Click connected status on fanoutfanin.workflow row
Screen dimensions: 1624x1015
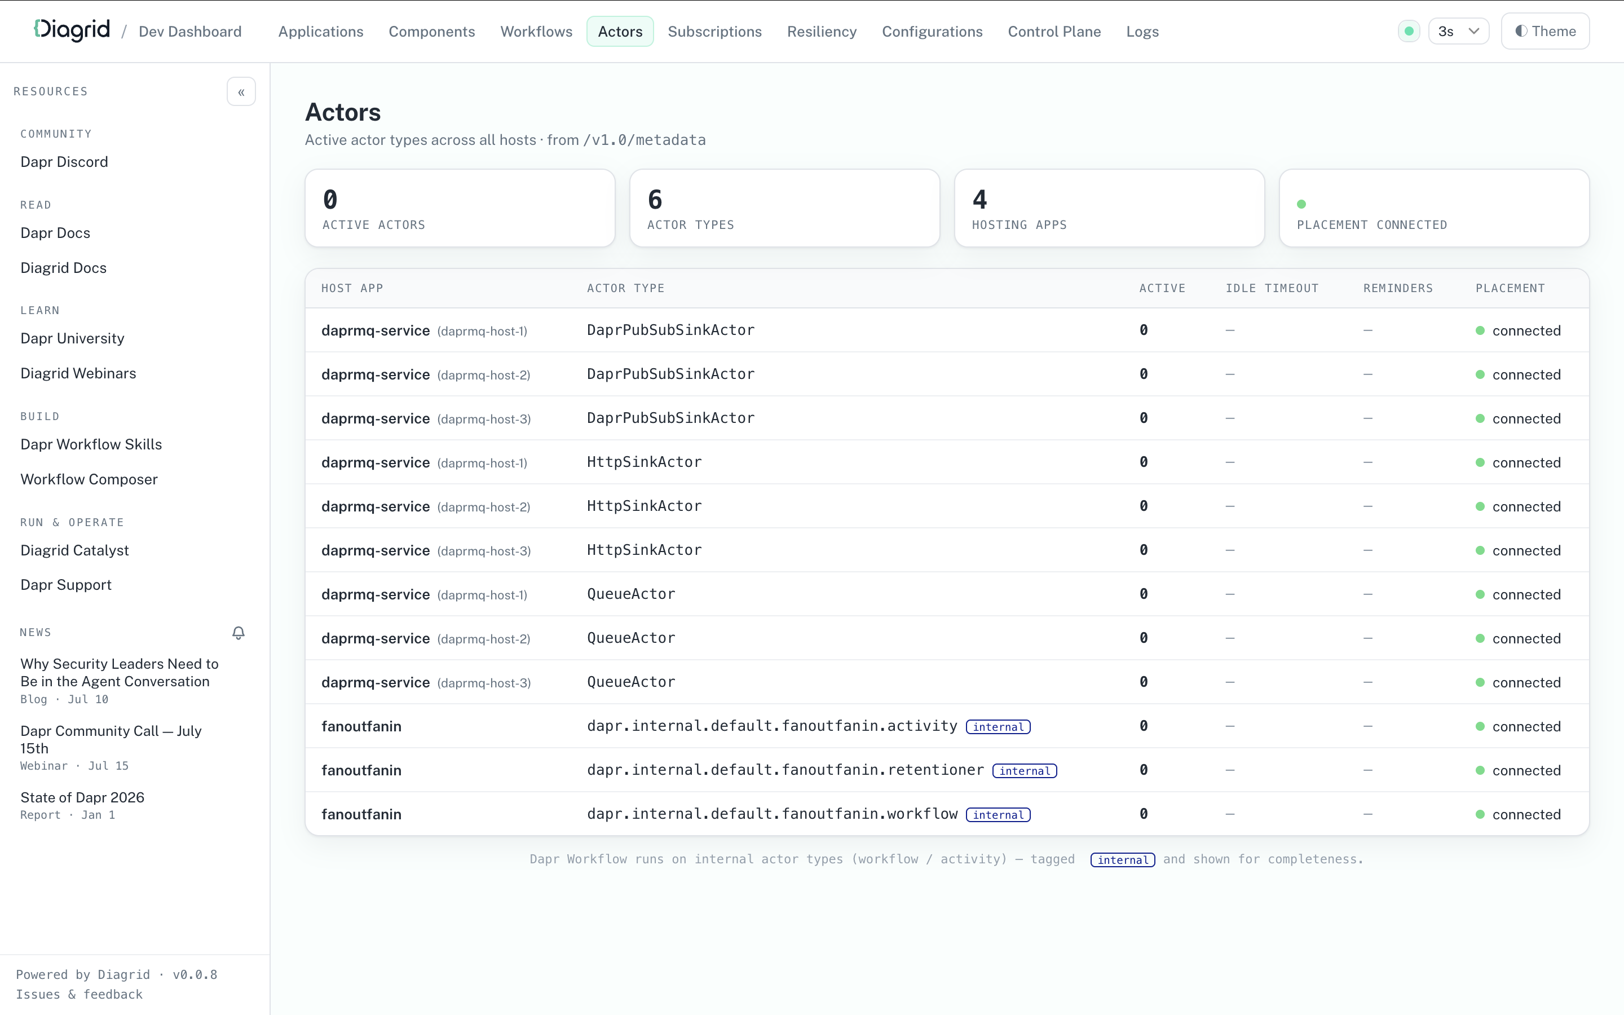(1518, 814)
